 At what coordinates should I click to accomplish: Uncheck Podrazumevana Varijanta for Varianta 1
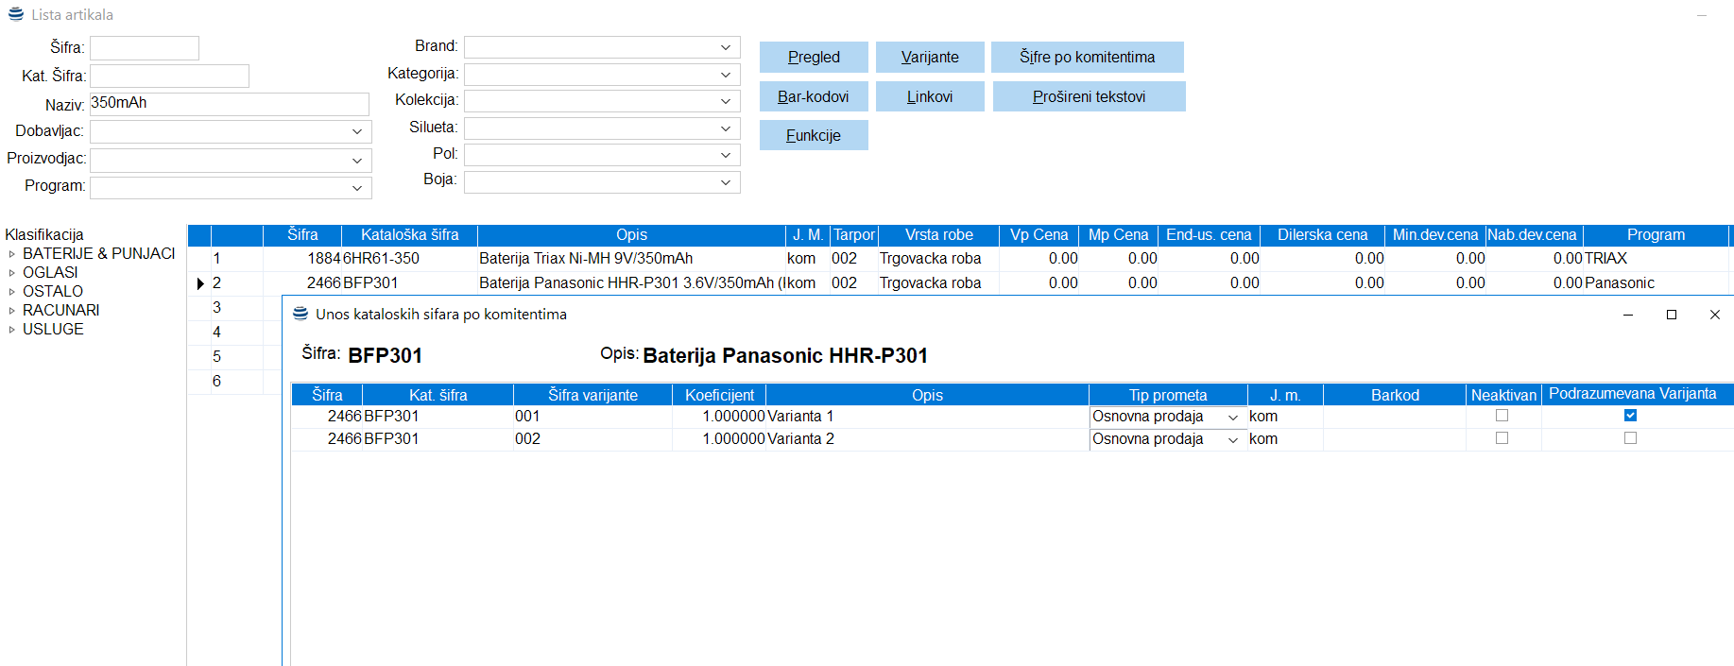1630,416
